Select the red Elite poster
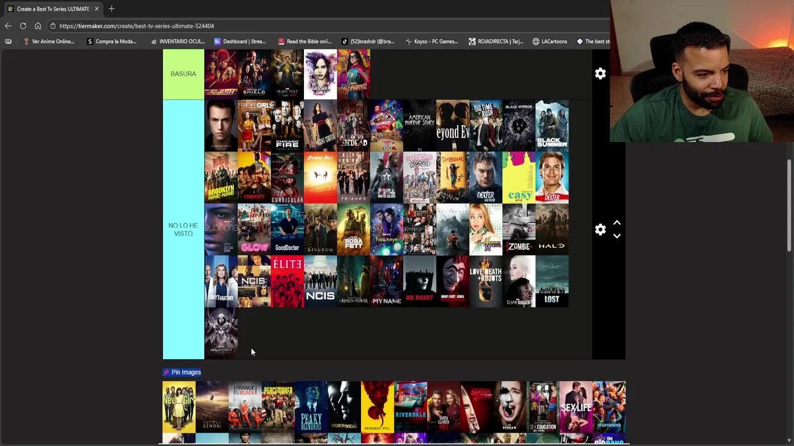This screenshot has height=446, width=794. pos(287,282)
